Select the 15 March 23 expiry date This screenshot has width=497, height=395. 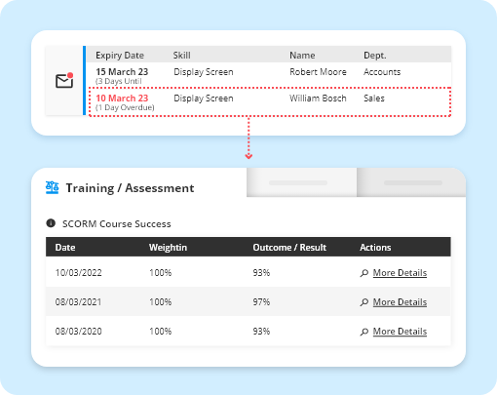(x=122, y=71)
